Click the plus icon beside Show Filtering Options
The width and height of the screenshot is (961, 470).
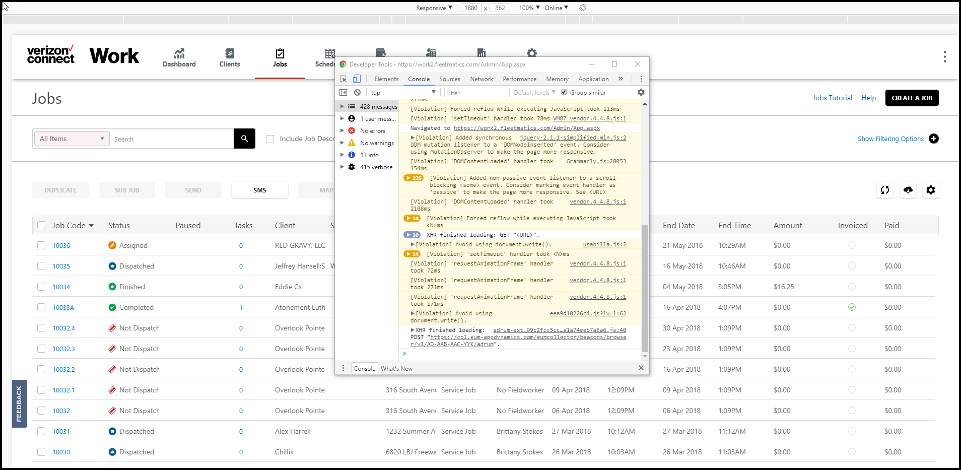(934, 139)
